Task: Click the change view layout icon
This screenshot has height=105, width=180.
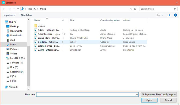Action: (158, 15)
